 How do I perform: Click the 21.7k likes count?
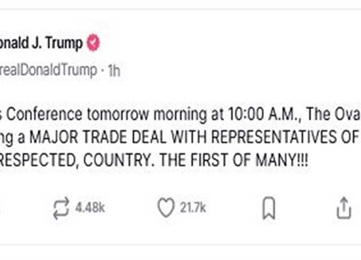[193, 208]
